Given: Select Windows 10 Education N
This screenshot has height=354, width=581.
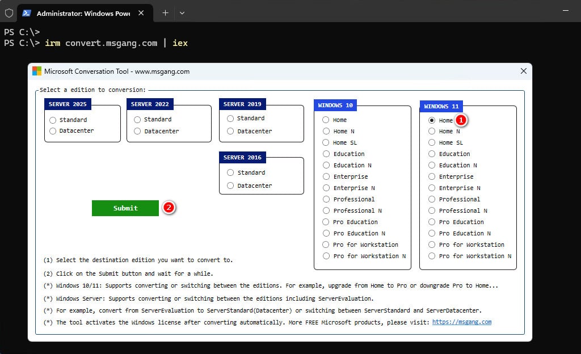Looking at the screenshot, I should coord(347,165).
